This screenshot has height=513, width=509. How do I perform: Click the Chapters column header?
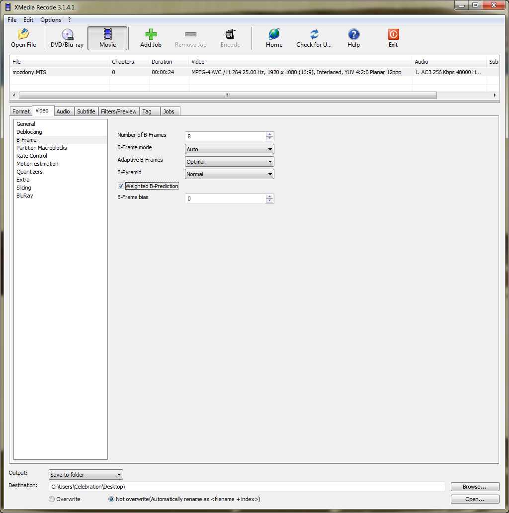(x=129, y=62)
